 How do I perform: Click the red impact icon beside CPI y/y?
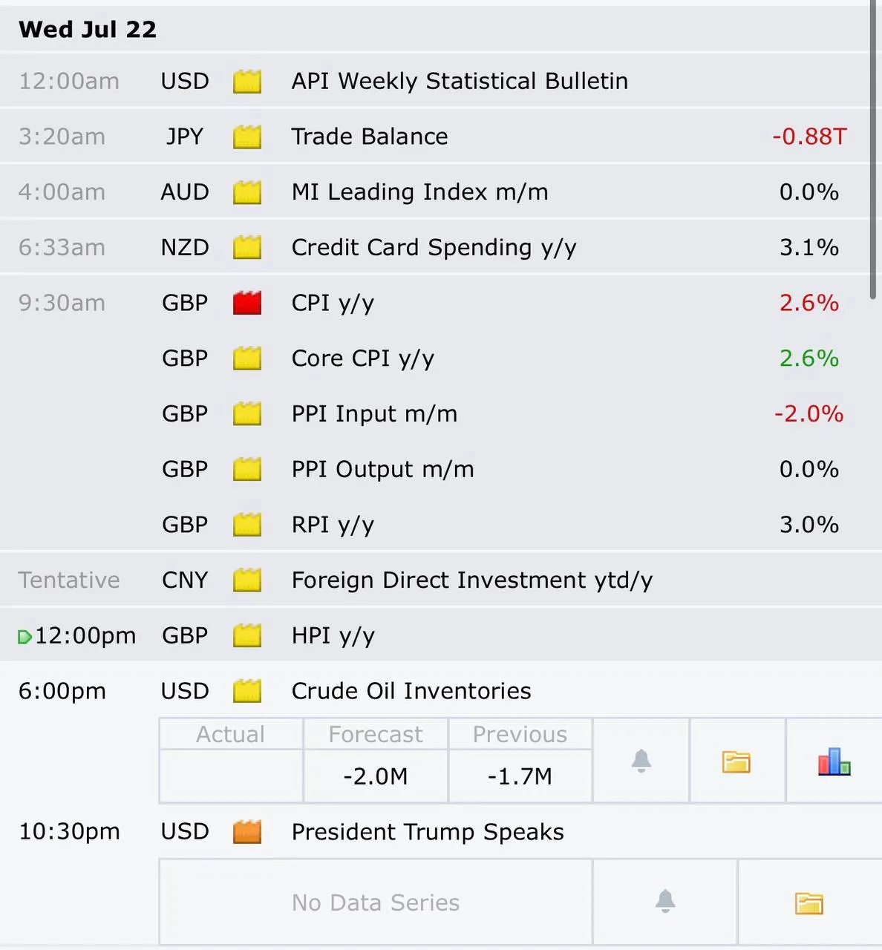[247, 303]
